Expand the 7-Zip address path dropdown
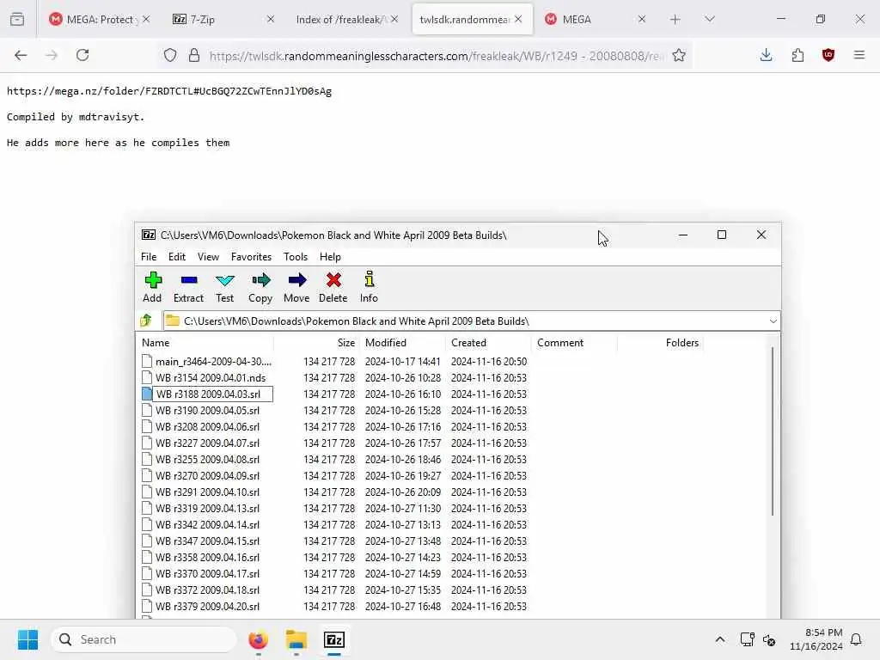880x660 pixels. coord(773,321)
